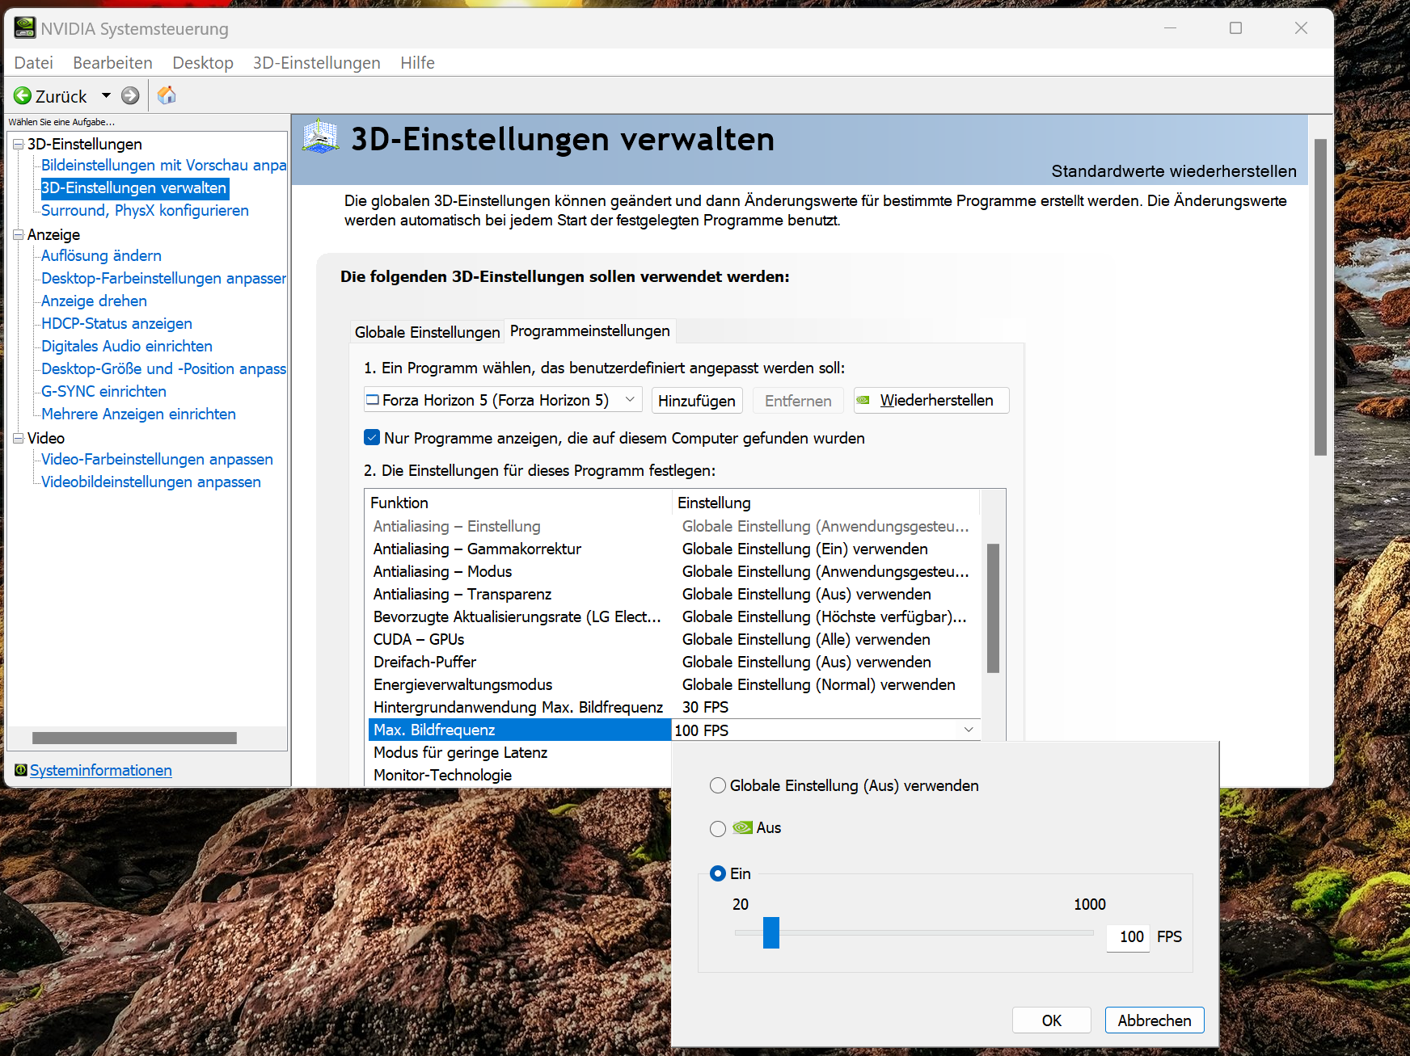Collapse the Anzeige tree node
This screenshot has height=1056, width=1410.
pyautogui.click(x=18, y=234)
